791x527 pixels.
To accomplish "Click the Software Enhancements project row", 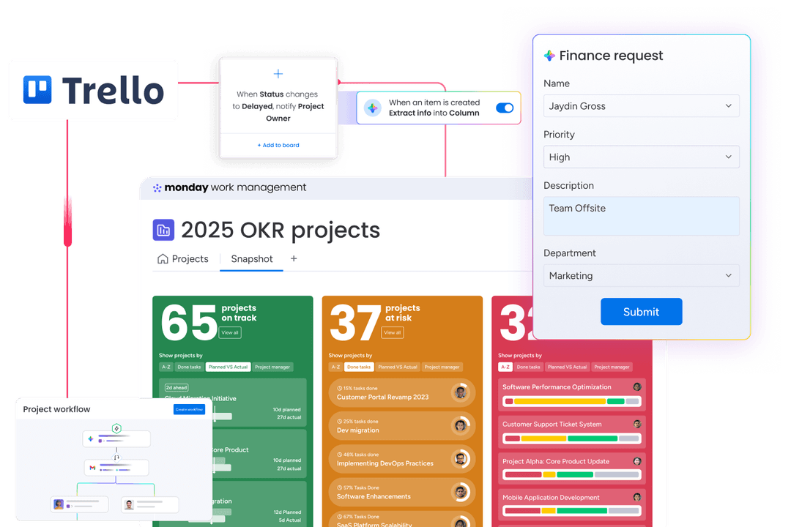I will click(402, 492).
